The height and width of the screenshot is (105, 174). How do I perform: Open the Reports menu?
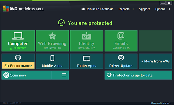pos(124,9)
